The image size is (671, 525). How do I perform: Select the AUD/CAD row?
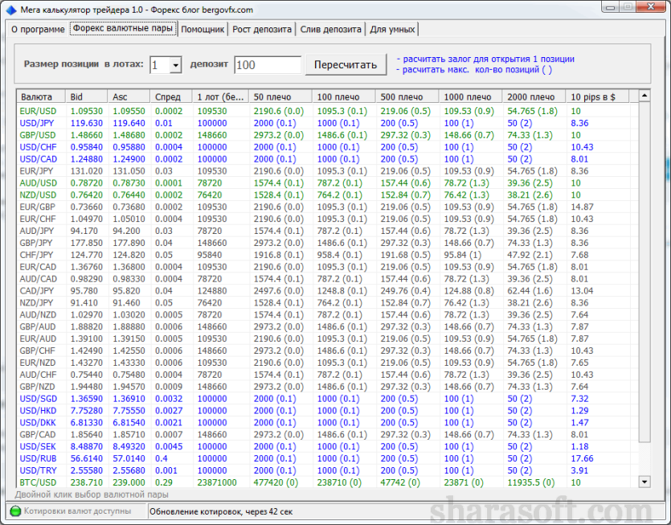(327, 279)
